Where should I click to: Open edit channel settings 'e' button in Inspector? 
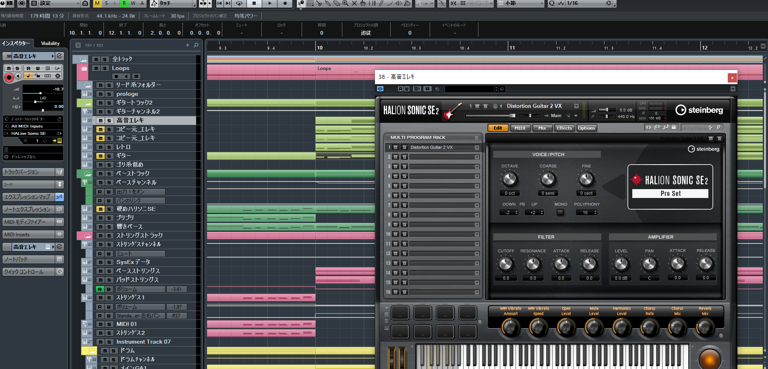60,56
